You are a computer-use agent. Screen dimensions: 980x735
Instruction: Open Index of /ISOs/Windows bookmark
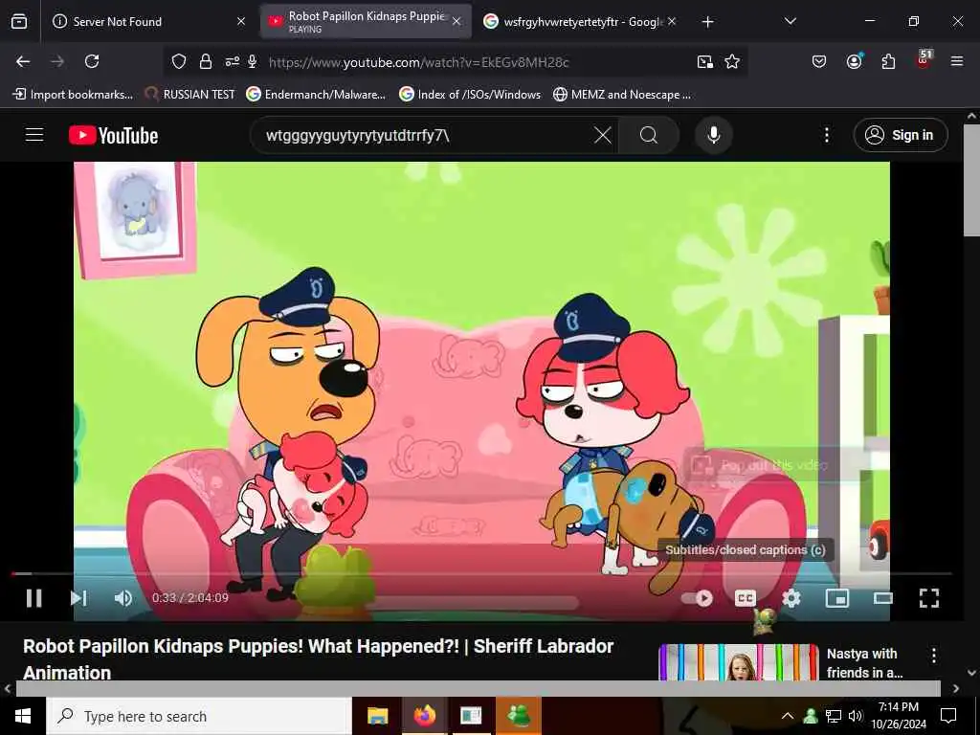coord(470,95)
